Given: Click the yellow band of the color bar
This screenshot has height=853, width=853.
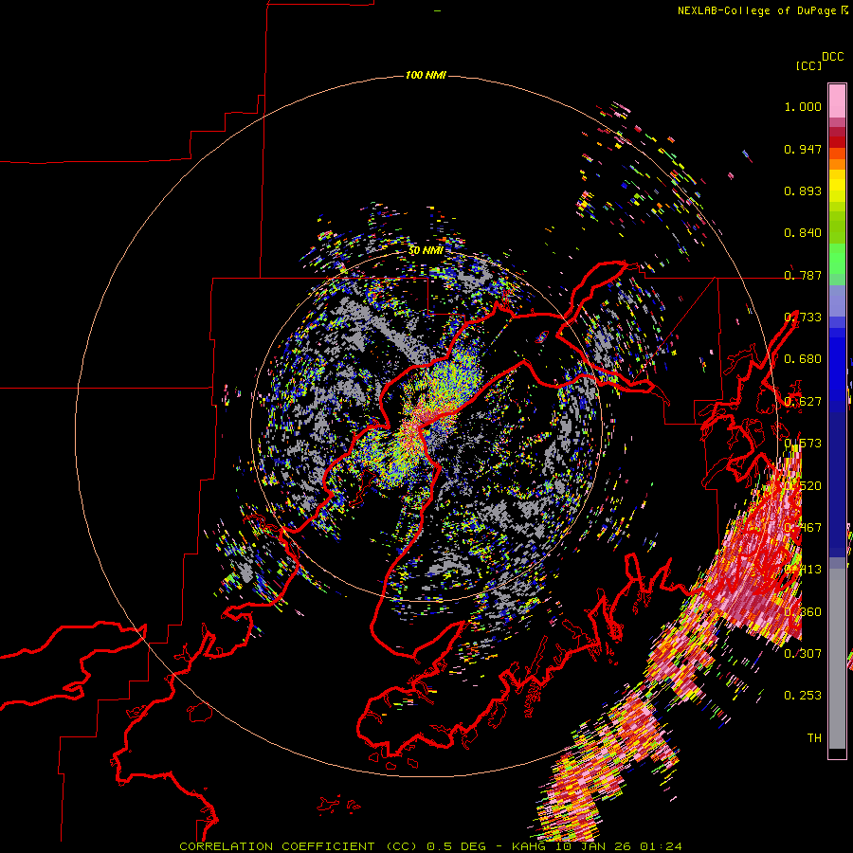Looking at the screenshot, I should click(837, 186).
